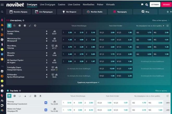Pick away win odds 7.40 in Μάντσεστερ Σίτι match
This screenshot has width=172, height=114.
[90, 40]
